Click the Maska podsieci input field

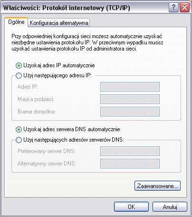(x=130, y=99)
